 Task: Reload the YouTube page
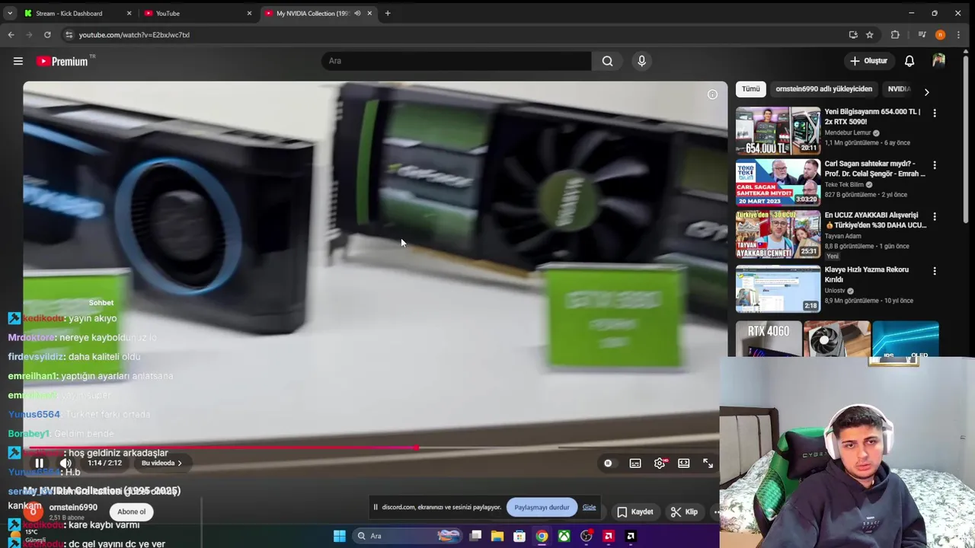tap(47, 34)
